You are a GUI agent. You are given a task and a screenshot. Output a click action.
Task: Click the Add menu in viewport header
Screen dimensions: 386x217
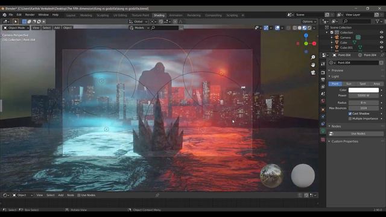click(57, 28)
